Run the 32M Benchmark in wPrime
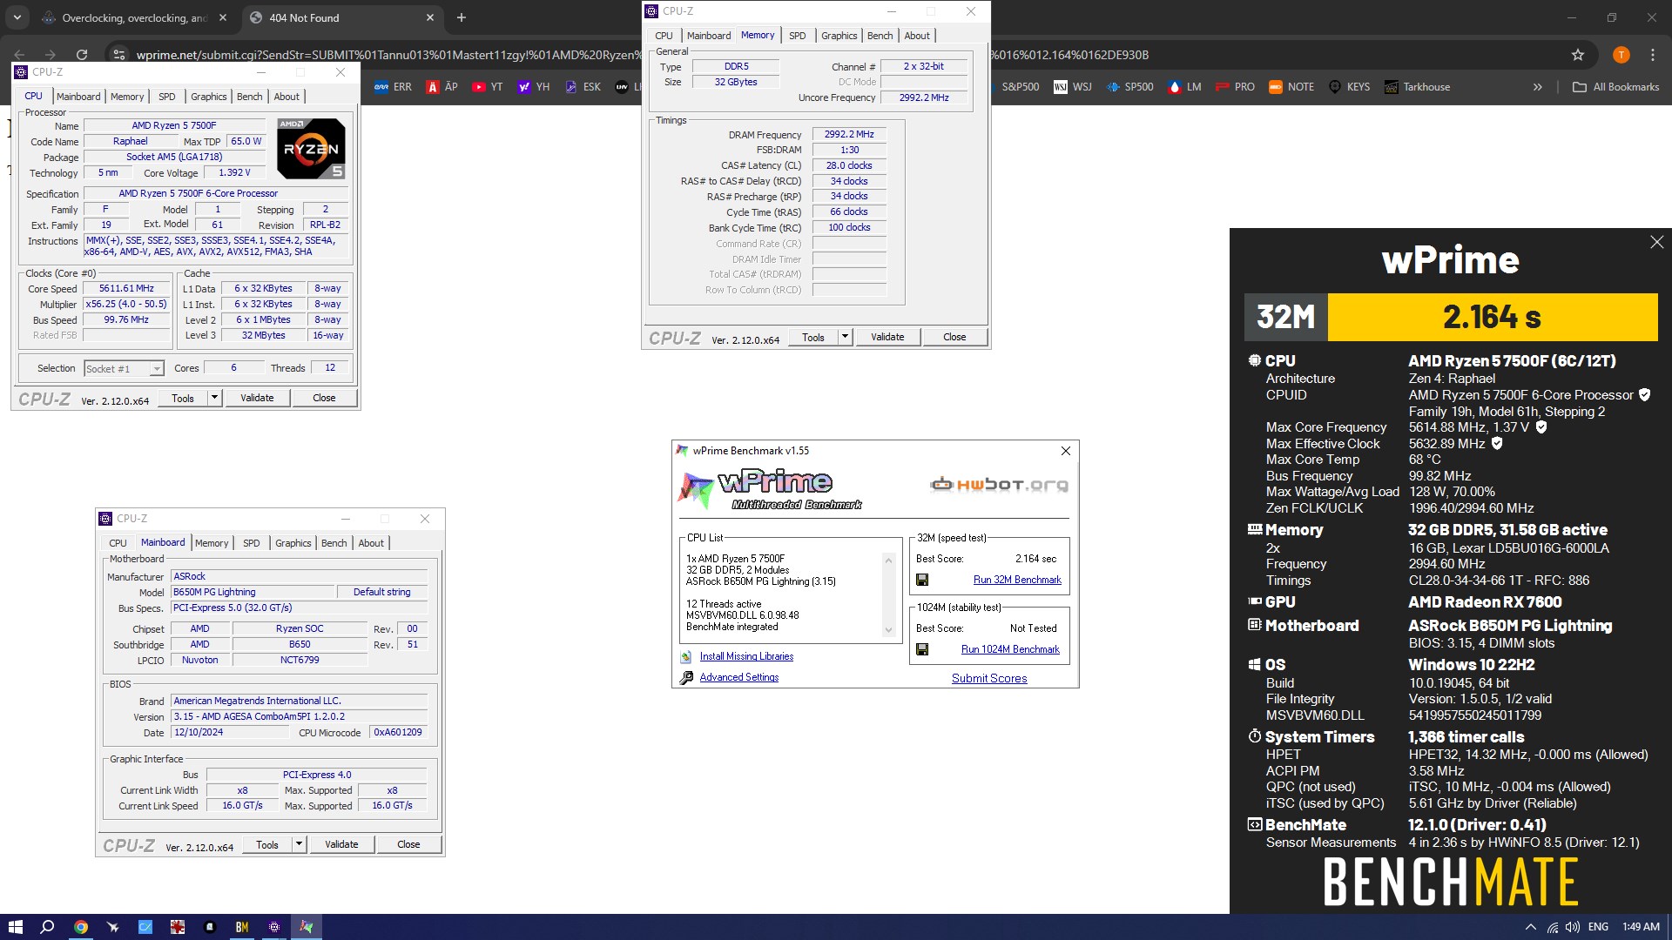The width and height of the screenshot is (1672, 940). click(1017, 580)
